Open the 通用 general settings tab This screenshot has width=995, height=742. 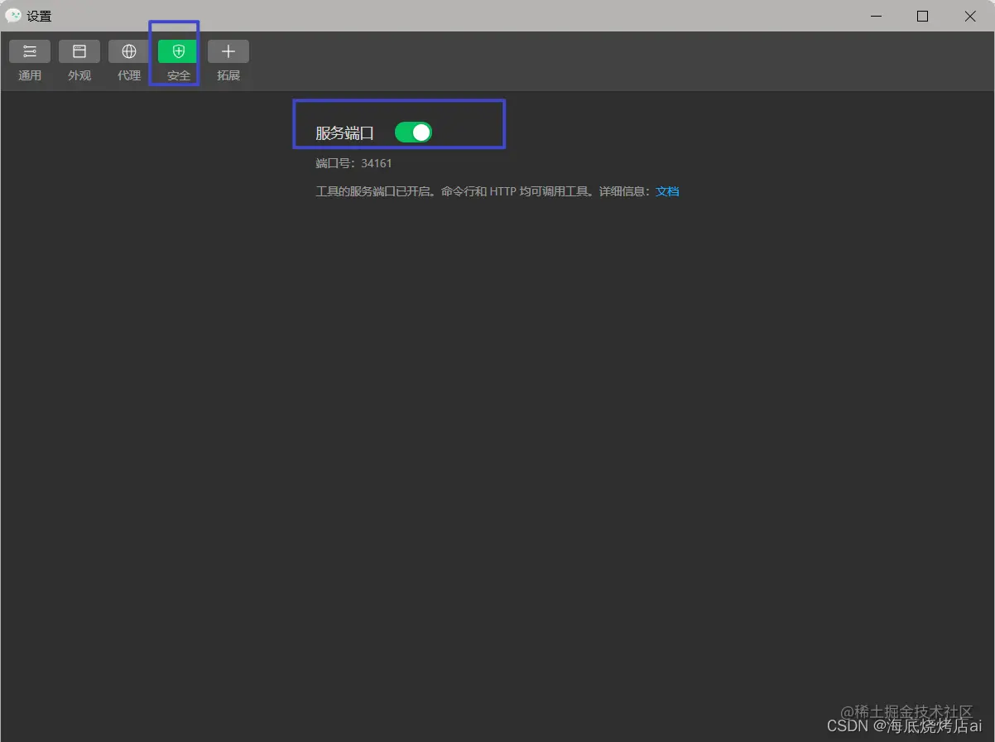(30, 60)
